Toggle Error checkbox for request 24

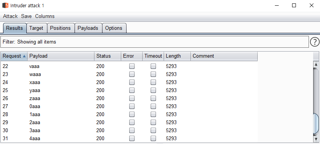point(132,83)
